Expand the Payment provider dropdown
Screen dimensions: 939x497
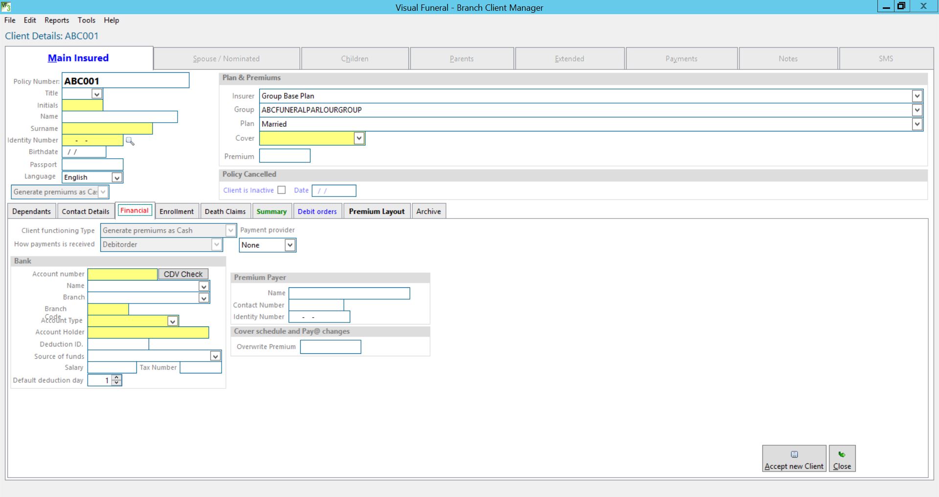click(x=290, y=245)
